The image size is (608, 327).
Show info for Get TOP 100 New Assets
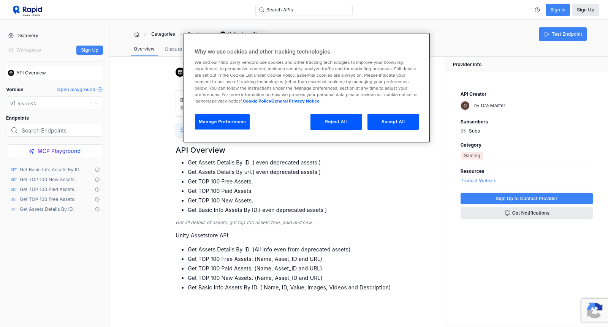(x=97, y=180)
